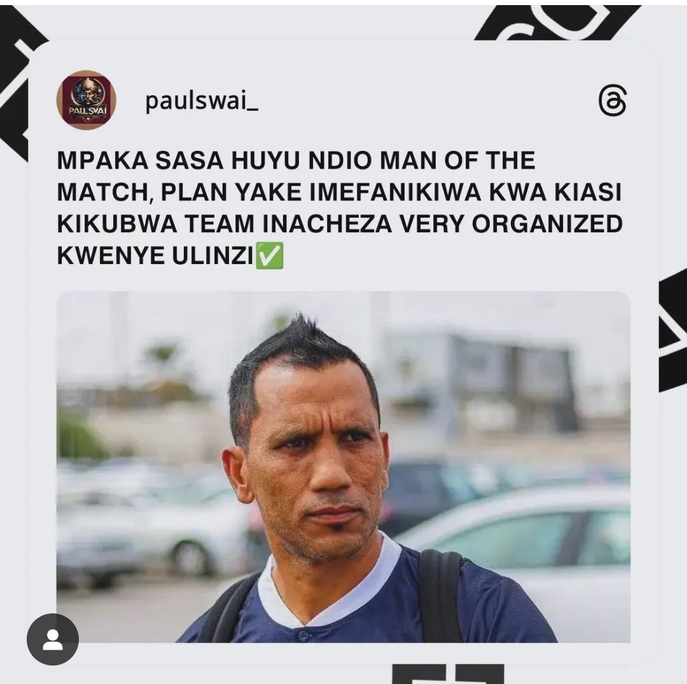Visit the paulswai_ username link
The width and height of the screenshot is (687, 684).
click(x=202, y=101)
